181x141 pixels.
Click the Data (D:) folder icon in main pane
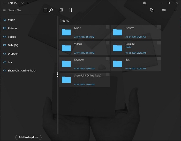point(117,48)
